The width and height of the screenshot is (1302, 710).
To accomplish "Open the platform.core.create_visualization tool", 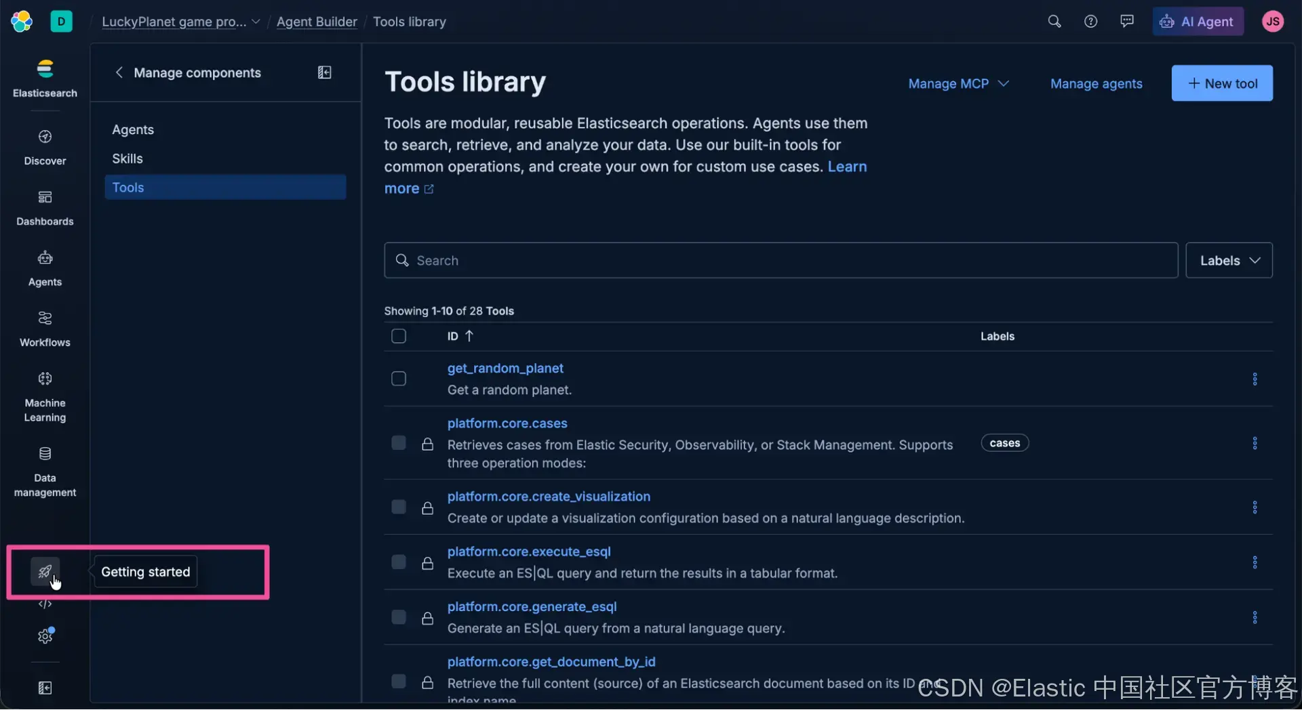I will pyautogui.click(x=549, y=496).
